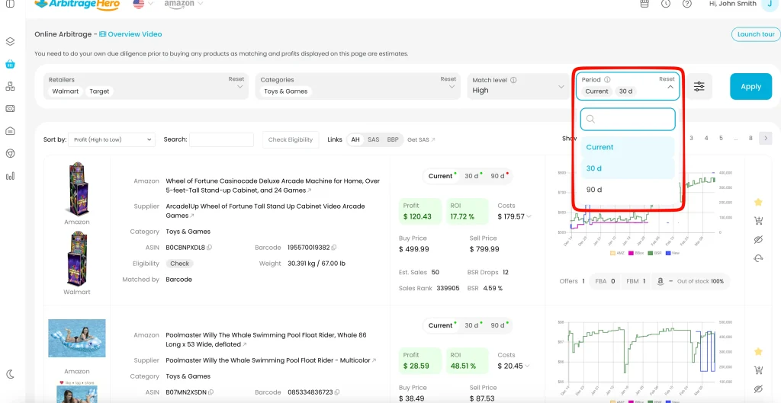Open advanced filter sliders icon
The width and height of the screenshot is (781, 403).
699,87
